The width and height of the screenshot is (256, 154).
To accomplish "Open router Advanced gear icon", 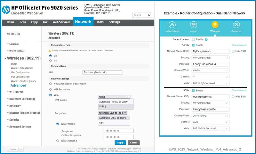I will [236, 25].
